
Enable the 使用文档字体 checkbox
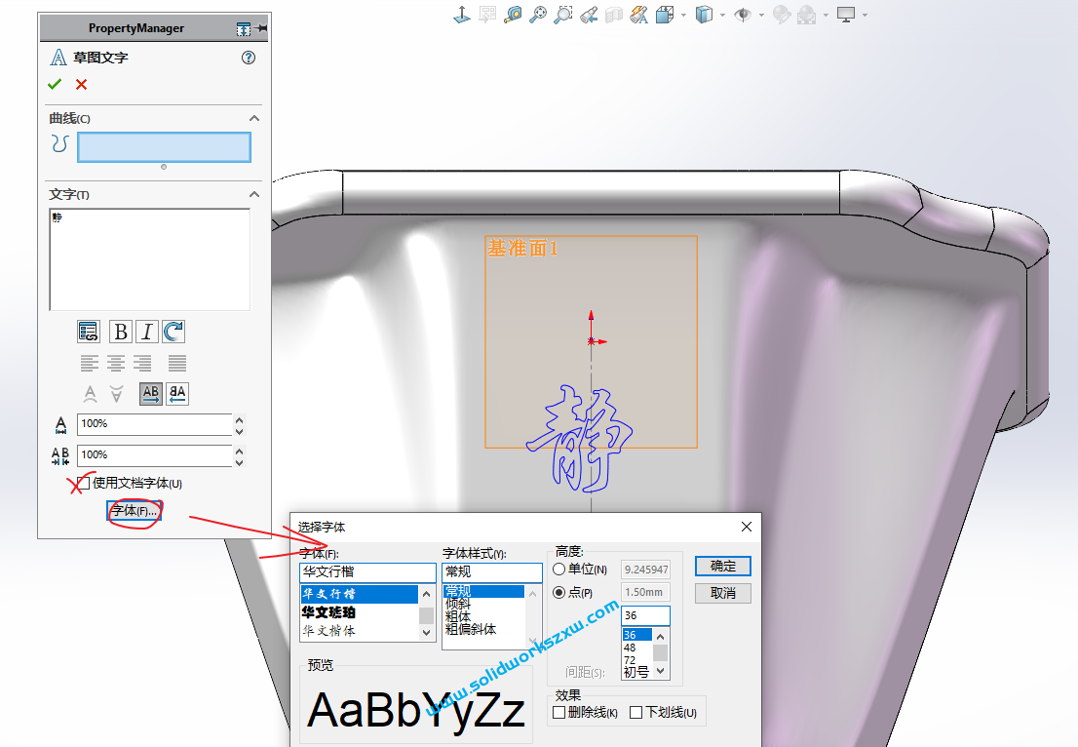coord(84,483)
